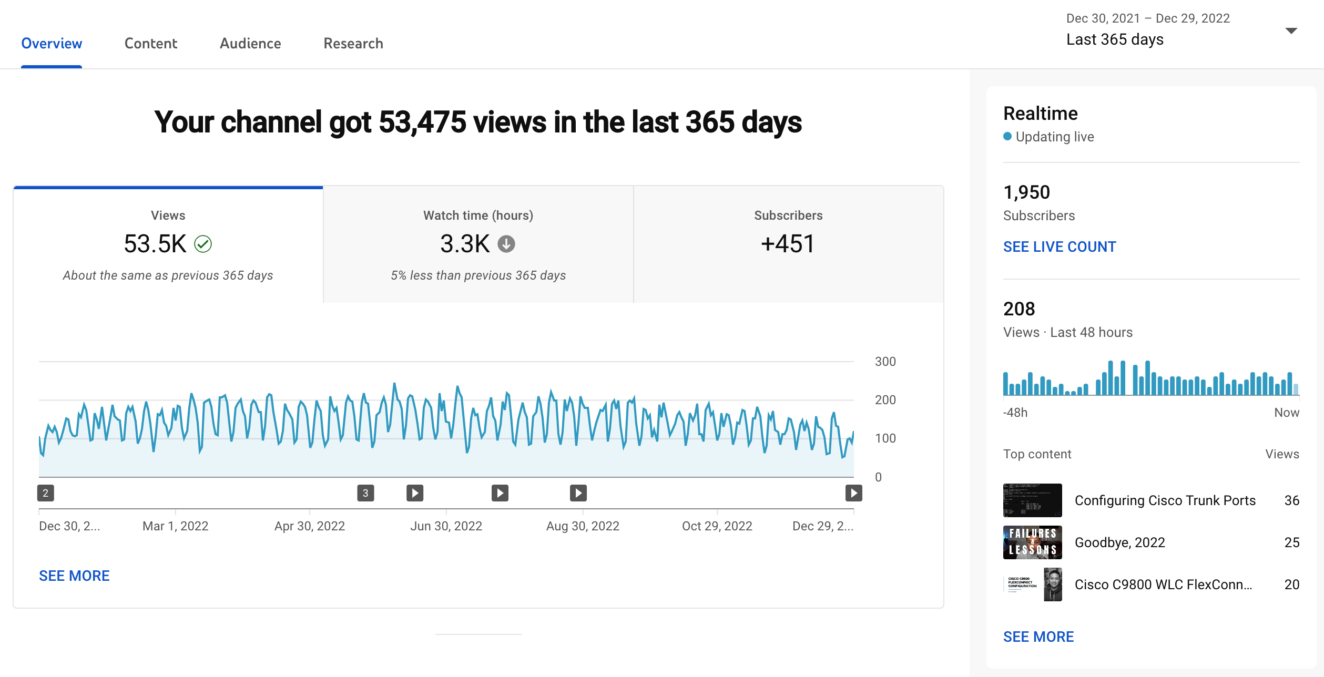Click the Jun 30, 2022 axis label
1324x677 pixels.
pyautogui.click(x=446, y=526)
